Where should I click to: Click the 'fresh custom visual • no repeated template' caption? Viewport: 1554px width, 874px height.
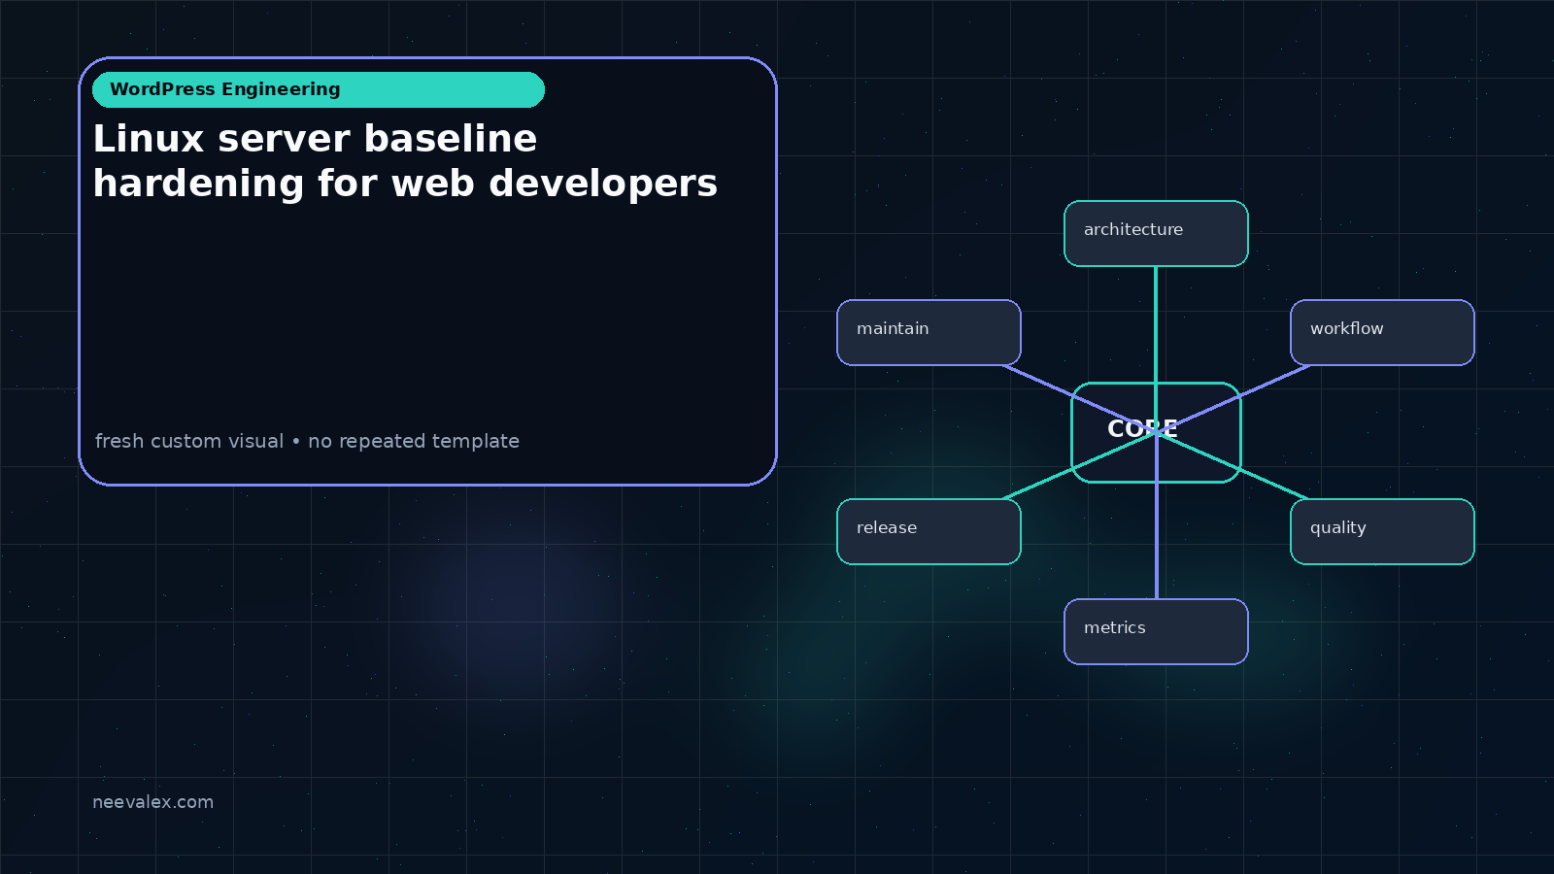tap(307, 441)
